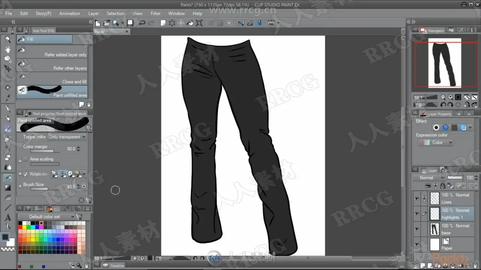The height and width of the screenshot is (270, 481).
Task: Select the Fill sub tool group
Action: (44, 39)
